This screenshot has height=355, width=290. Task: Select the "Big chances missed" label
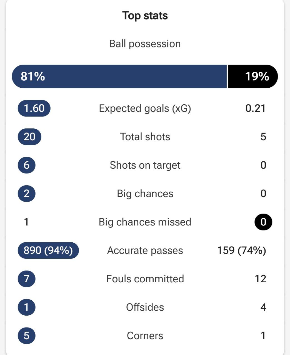coord(145,222)
